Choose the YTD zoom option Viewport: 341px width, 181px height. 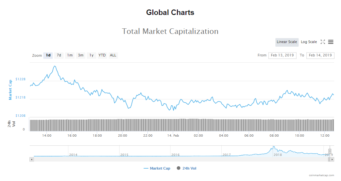102,55
